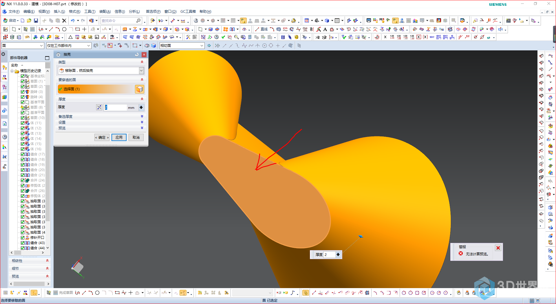556x304 pixels.
Task: Open the GC工具箱 menu
Action: [188, 12]
